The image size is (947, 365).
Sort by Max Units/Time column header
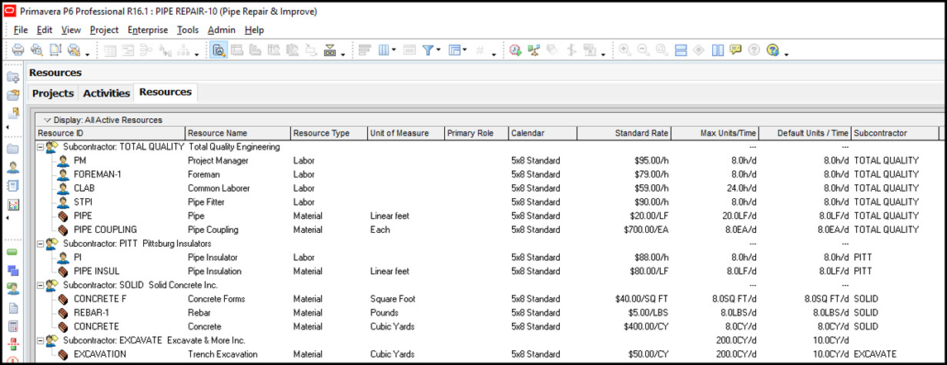715,133
